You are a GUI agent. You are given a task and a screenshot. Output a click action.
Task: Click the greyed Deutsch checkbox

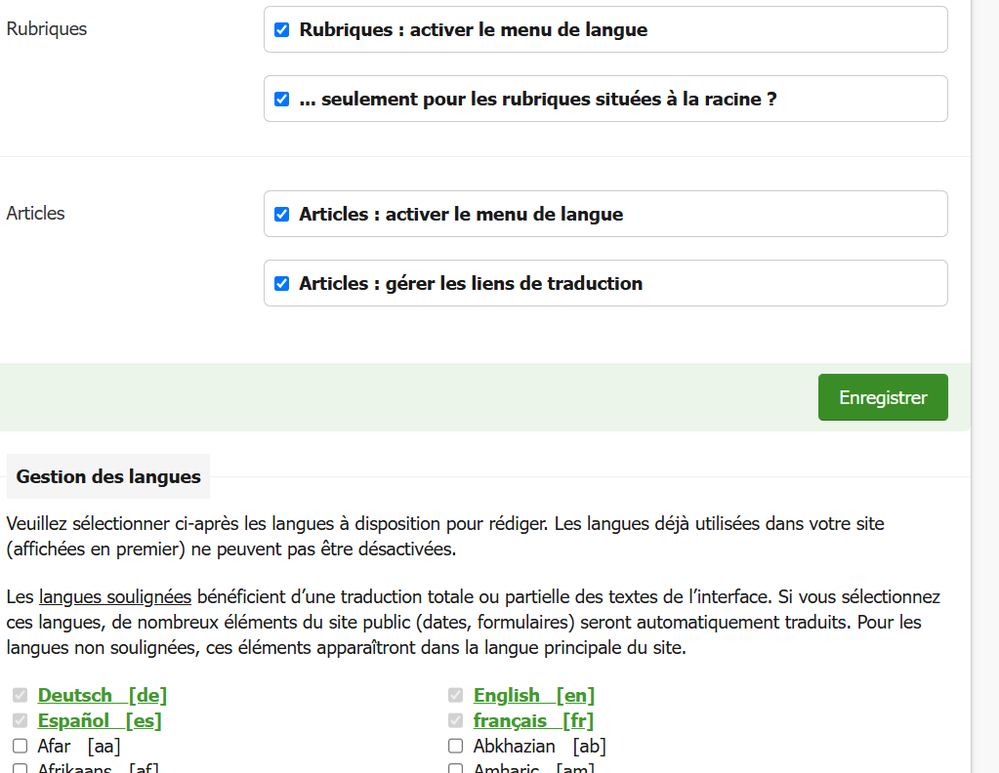click(x=20, y=696)
